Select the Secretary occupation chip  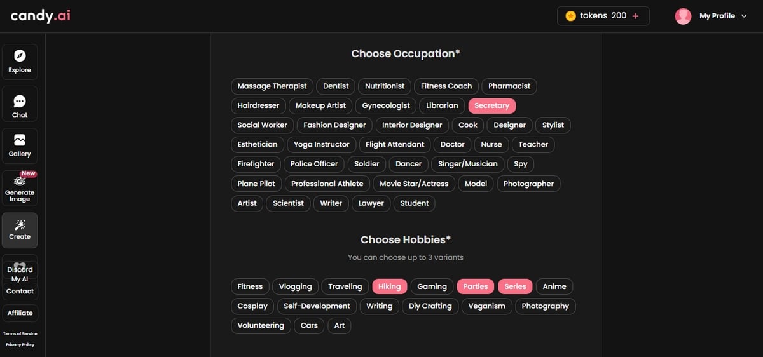coord(491,105)
